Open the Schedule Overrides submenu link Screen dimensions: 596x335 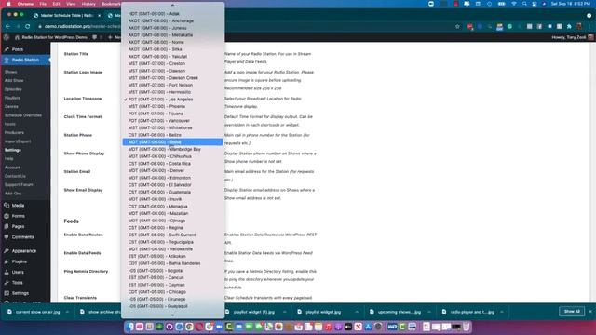pos(23,115)
